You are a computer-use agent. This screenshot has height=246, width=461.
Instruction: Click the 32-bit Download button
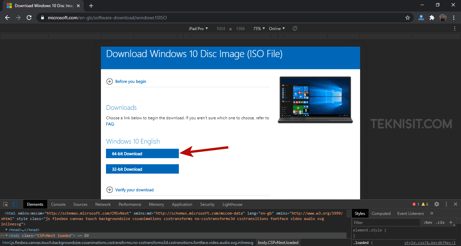[x=142, y=169]
